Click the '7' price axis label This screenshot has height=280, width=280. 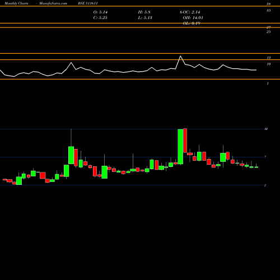tap(265, 157)
